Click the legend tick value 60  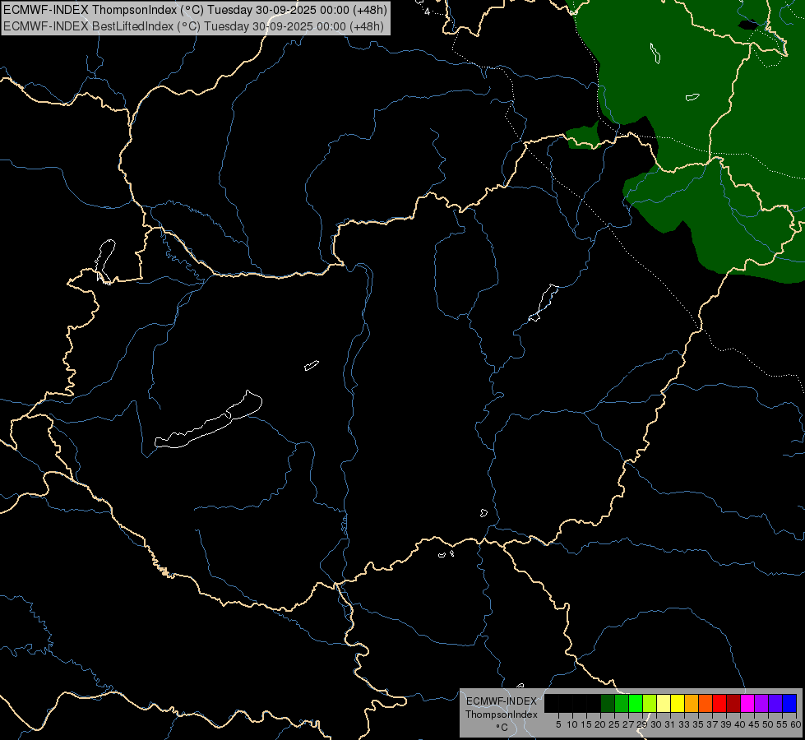tap(796, 724)
